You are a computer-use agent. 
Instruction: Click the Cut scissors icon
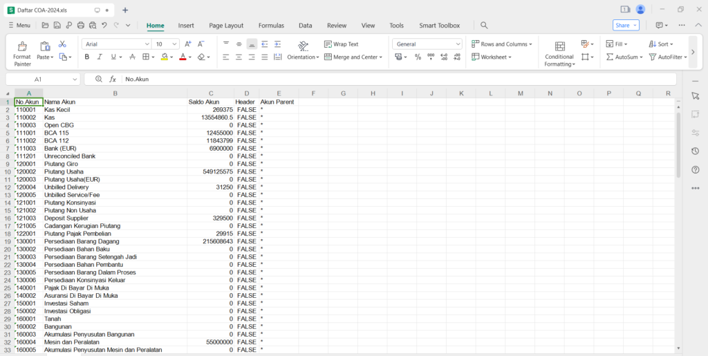63,44
